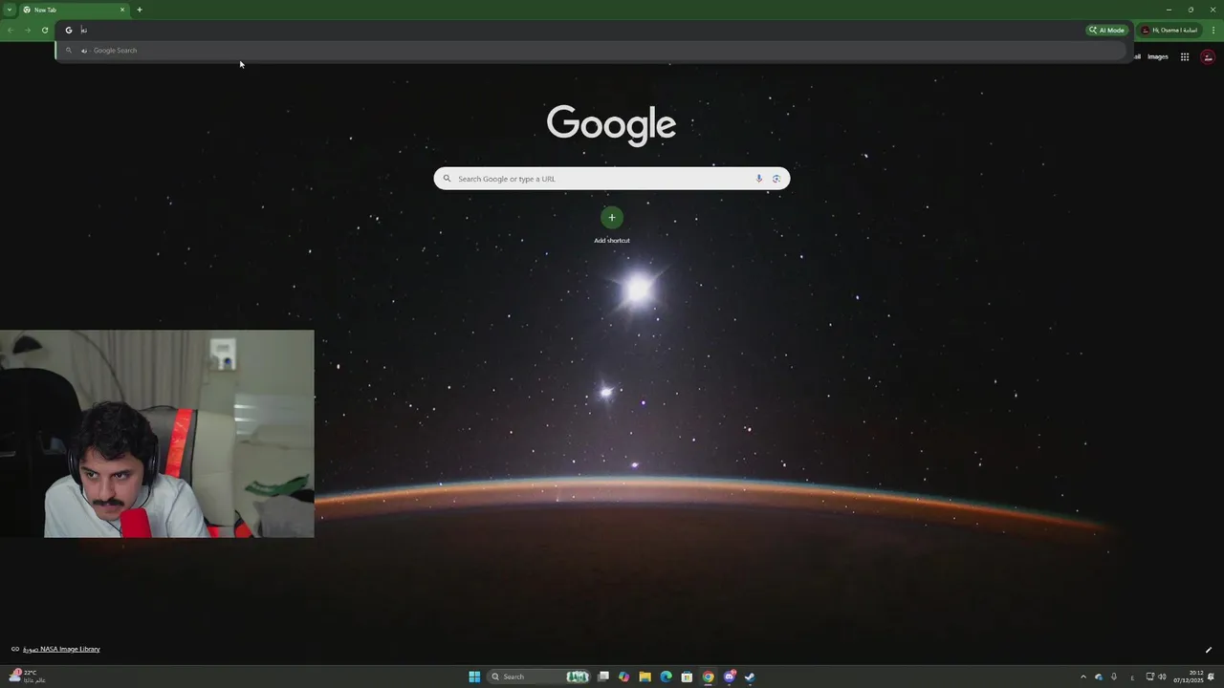Screen dimensions: 1224x688
Task: Restore down the Chrome window
Action: [x=1191, y=10]
